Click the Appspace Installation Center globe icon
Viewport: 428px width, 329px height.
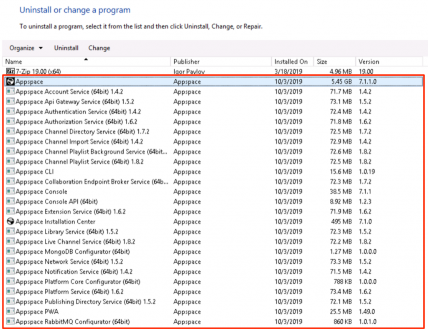(10, 221)
